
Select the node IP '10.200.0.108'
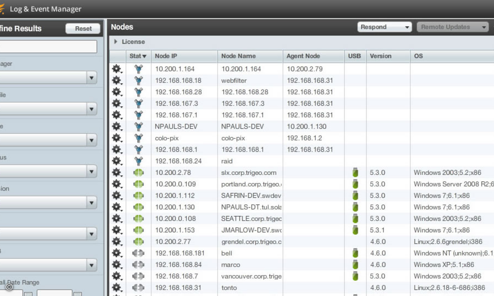175,219
